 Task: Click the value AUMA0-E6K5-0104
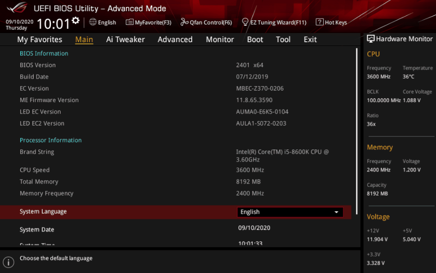[x=262, y=112]
